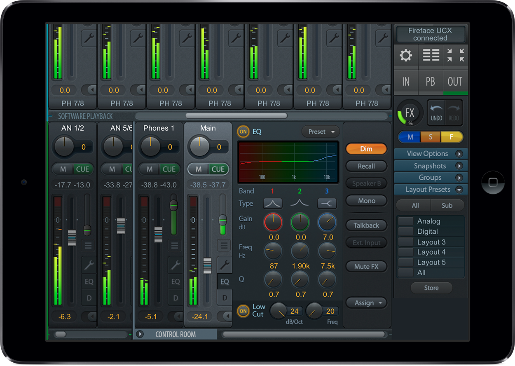The image size is (515, 366).
Task: Toggle CUE on the Main channel
Action: point(218,169)
